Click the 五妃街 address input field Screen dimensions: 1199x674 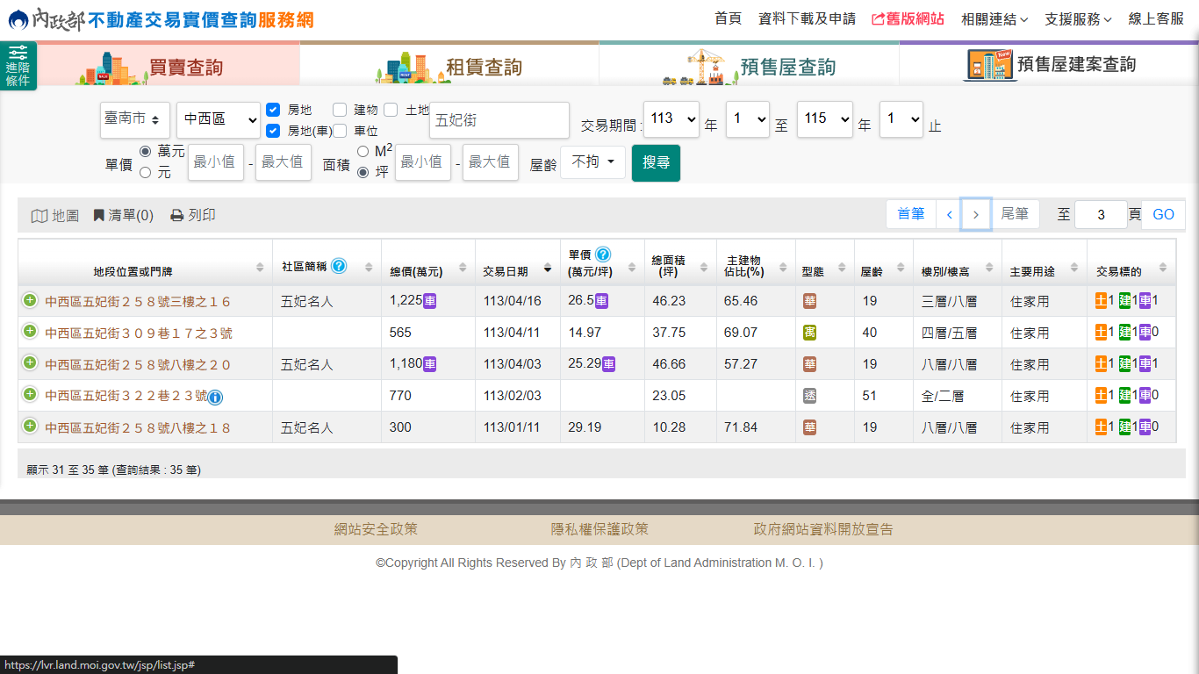coord(499,120)
